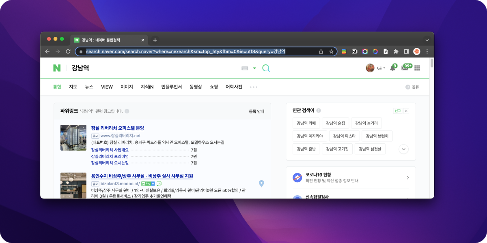Open the on-screen keyboard input tool
Screen dimensions: 487x243
(245, 68)
